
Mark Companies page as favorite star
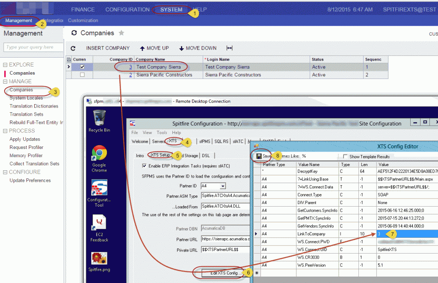point(121,33)
